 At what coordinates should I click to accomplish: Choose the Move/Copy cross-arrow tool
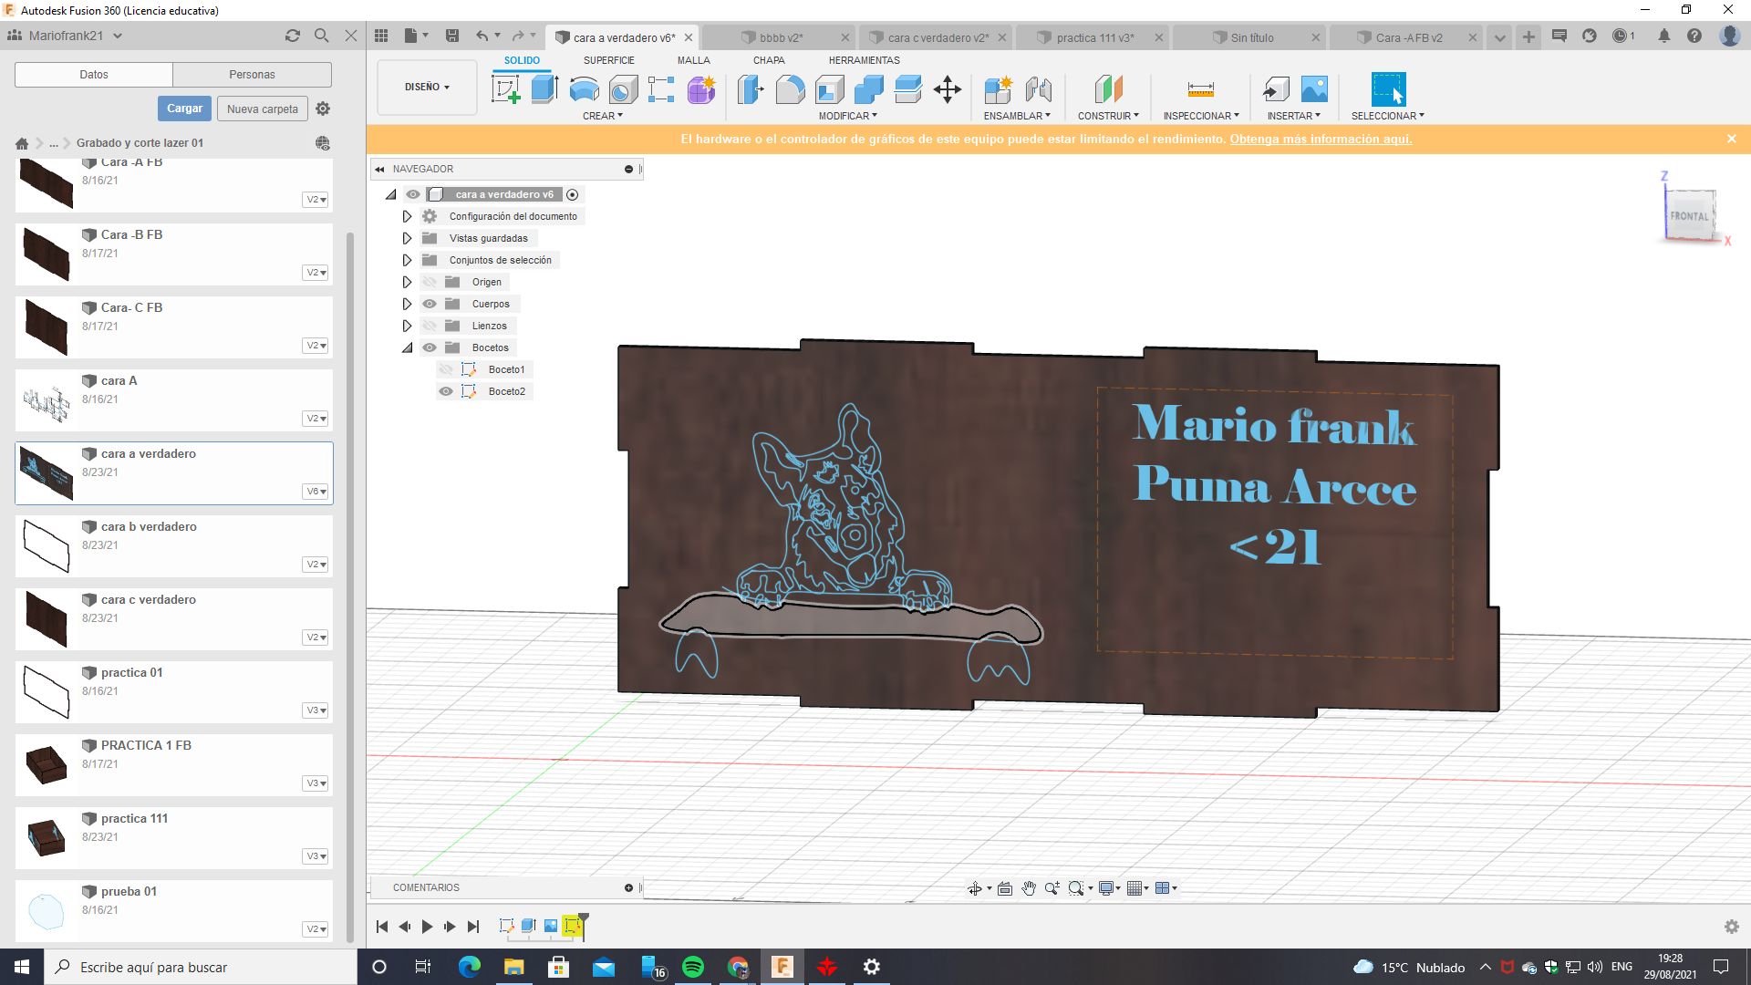click(x=948, y=89)
